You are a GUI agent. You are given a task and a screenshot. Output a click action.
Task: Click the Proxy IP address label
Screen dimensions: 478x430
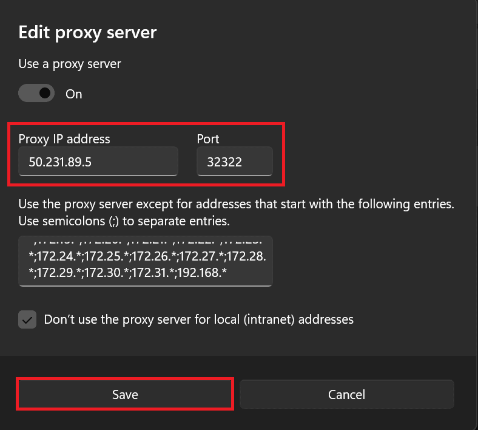(64, 139)
